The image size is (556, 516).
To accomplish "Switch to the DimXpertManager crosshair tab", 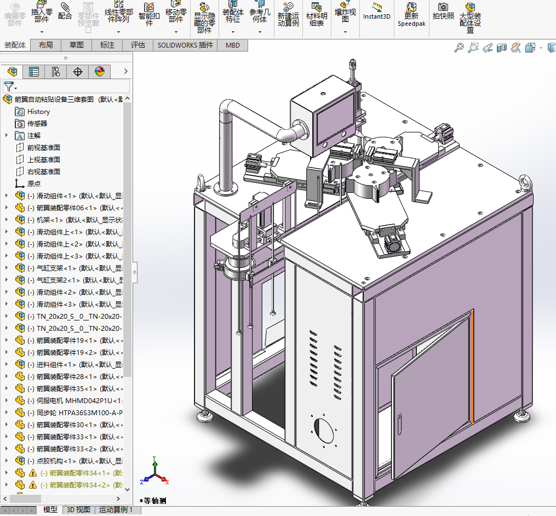I will 78,71.
